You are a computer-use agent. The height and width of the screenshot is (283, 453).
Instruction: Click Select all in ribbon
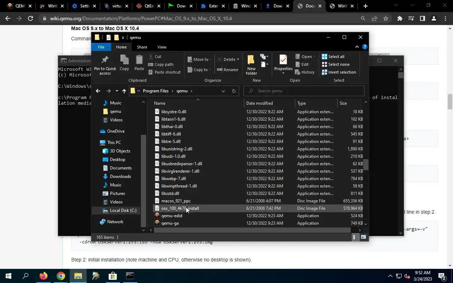(x=333, y=57)
